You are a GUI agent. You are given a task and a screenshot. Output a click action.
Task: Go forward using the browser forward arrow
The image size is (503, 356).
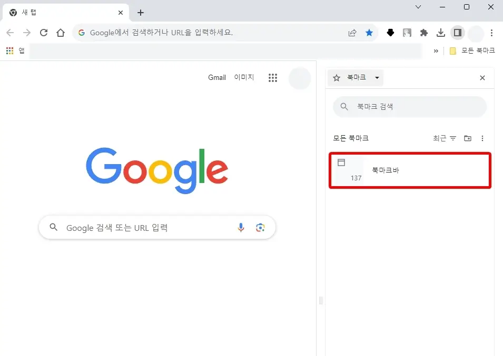click(27, 33)
